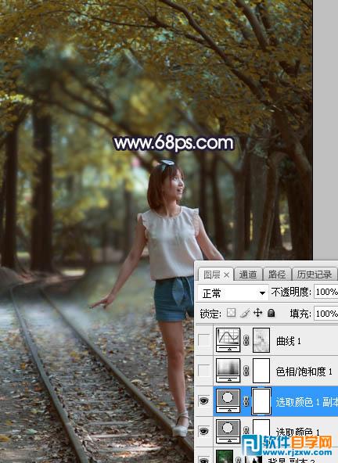Screen dimensions: 338x463
Task: Switch to the 路径 tab
Action: (277, 275)
